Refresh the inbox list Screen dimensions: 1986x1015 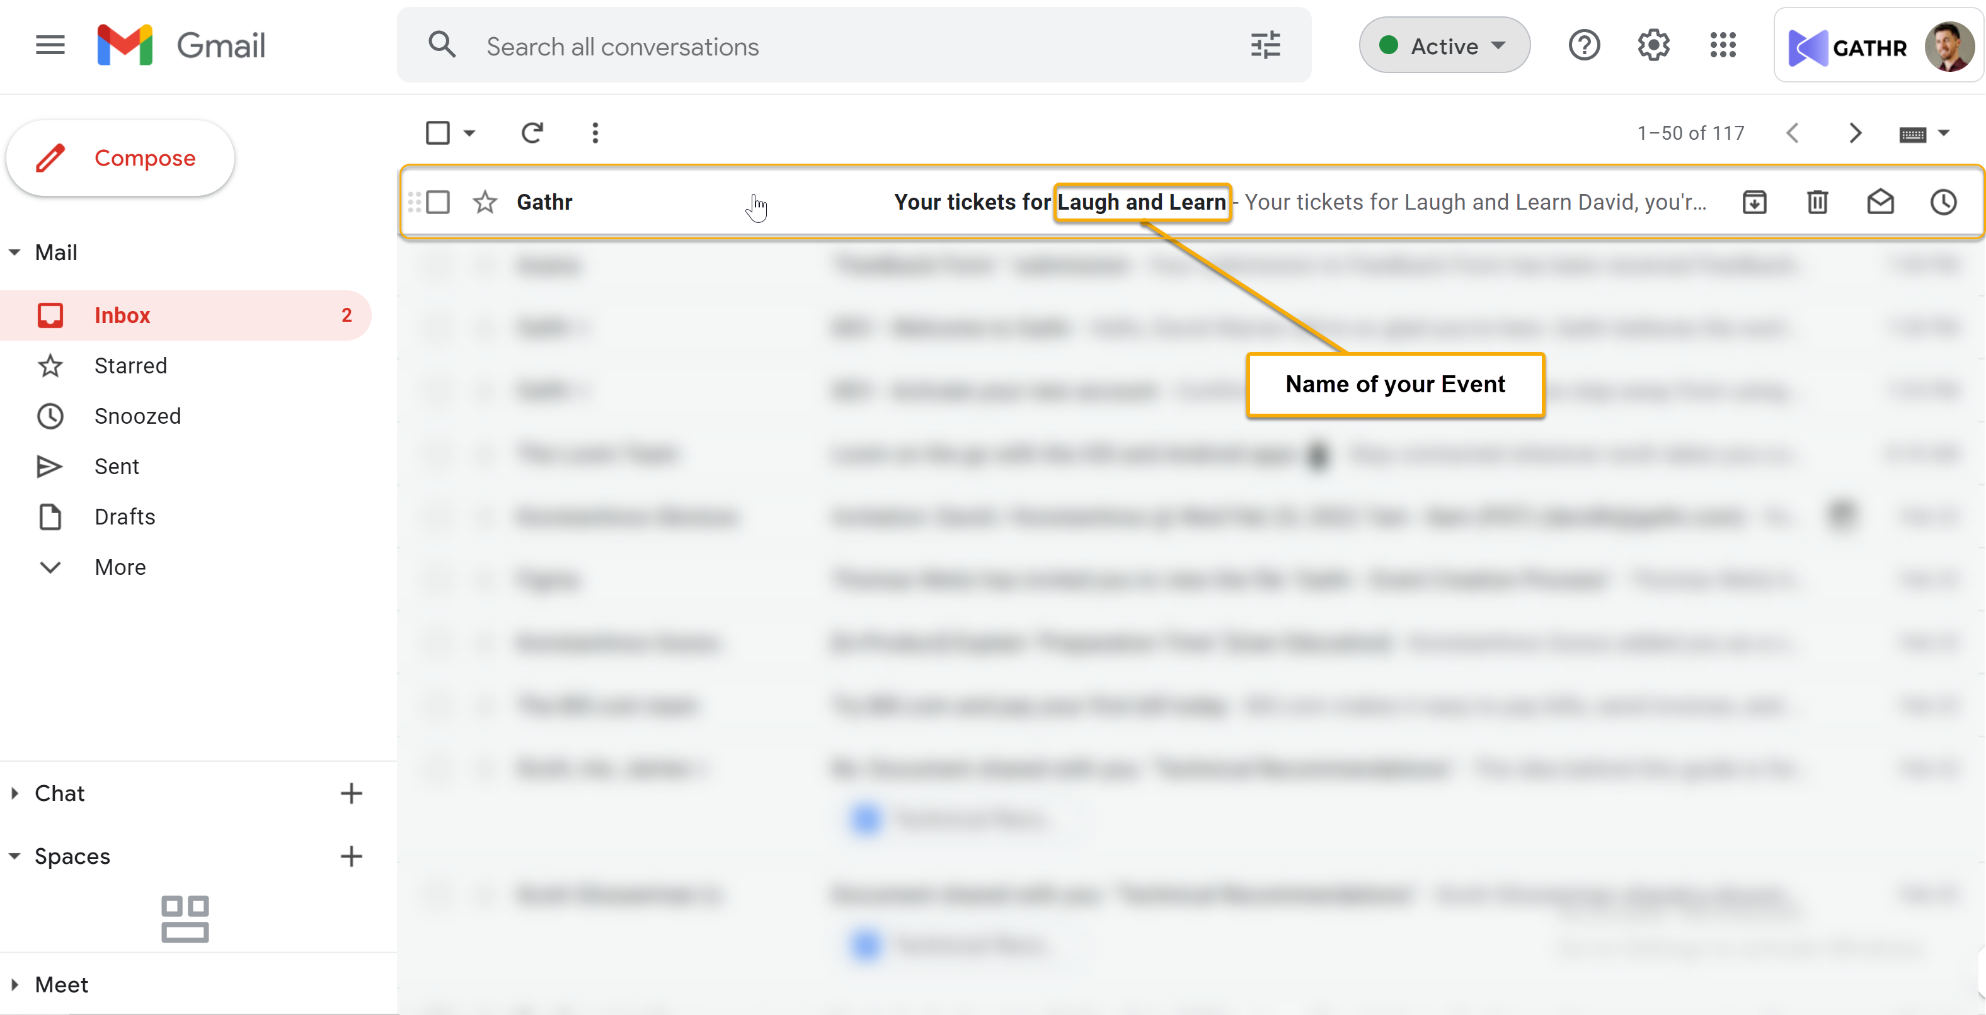coord(532,133)
